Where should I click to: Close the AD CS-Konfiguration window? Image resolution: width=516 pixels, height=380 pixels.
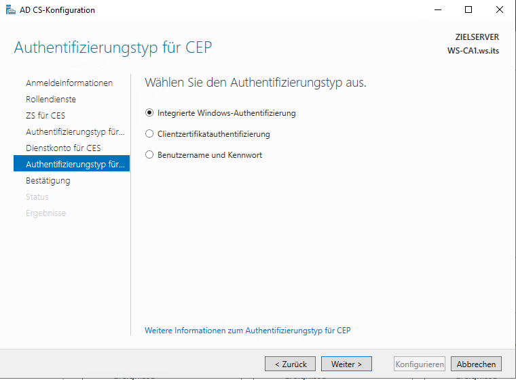click(500, 10)
